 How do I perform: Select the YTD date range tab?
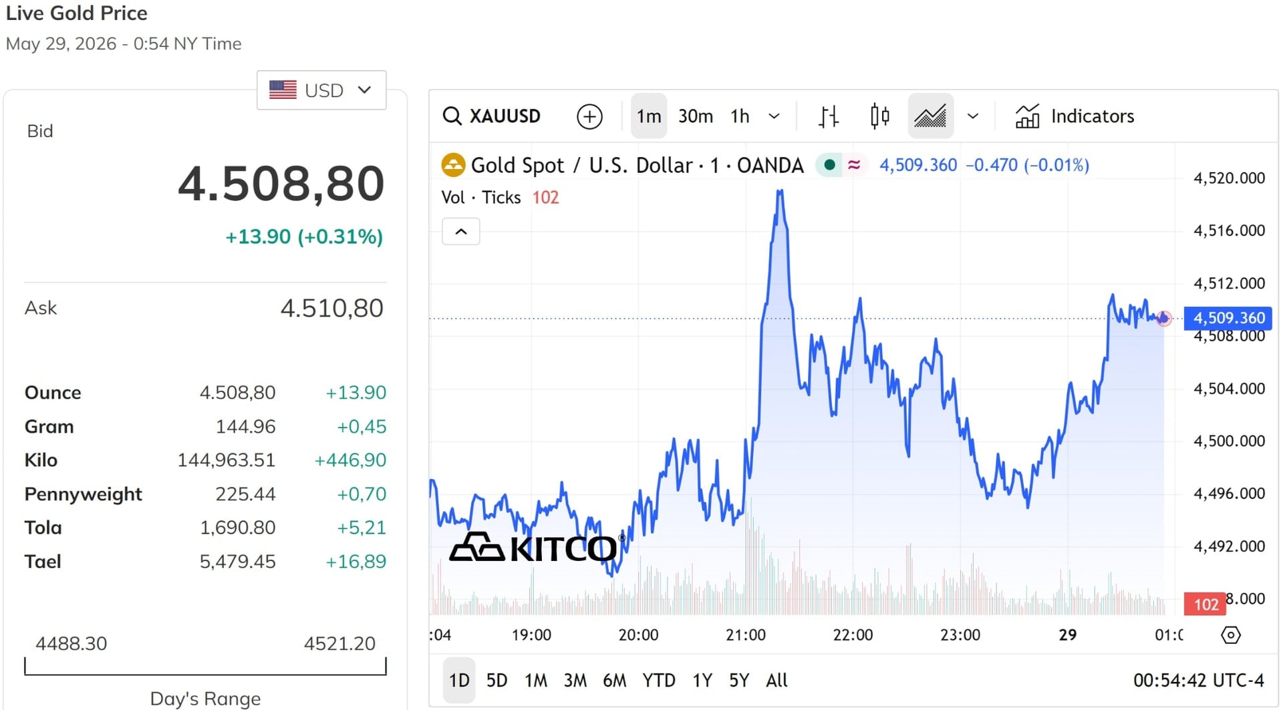[x=659, y=681]
